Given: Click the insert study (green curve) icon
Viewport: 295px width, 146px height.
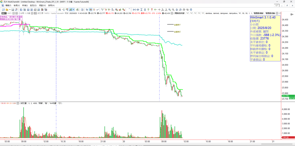Looking at the screenshot, I should (x=63, y=9).
